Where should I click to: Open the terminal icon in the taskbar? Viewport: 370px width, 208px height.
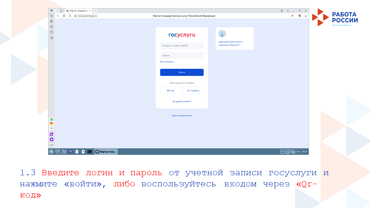pyautogui.click(x=89, y=152)
